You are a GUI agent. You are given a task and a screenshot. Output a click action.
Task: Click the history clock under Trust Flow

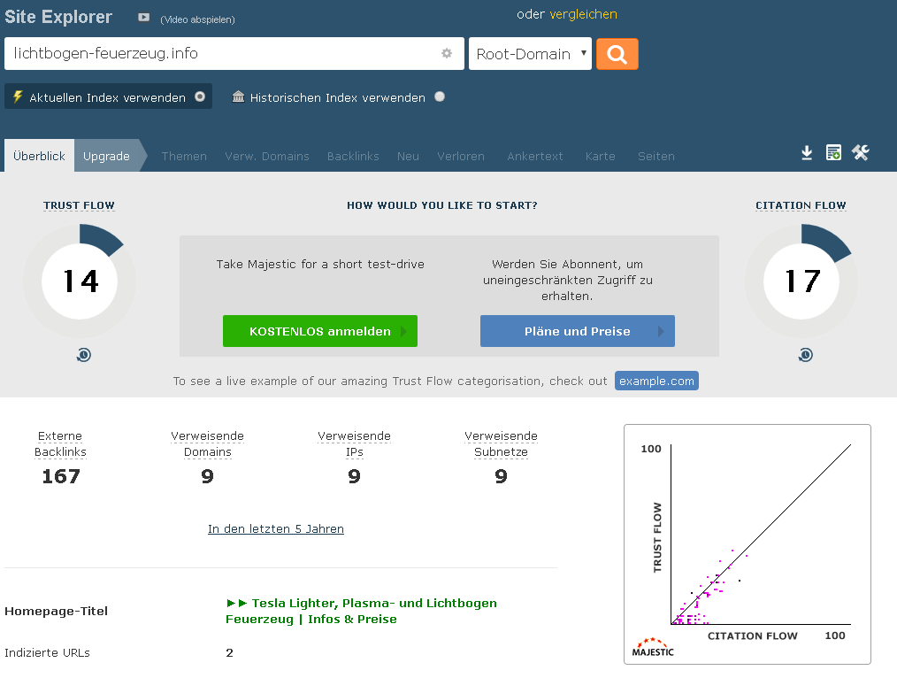83,355
